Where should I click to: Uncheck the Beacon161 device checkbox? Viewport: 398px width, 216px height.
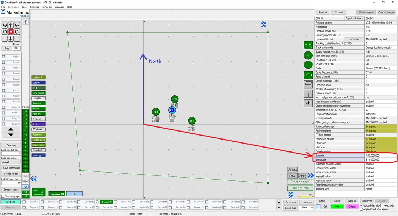97,202
